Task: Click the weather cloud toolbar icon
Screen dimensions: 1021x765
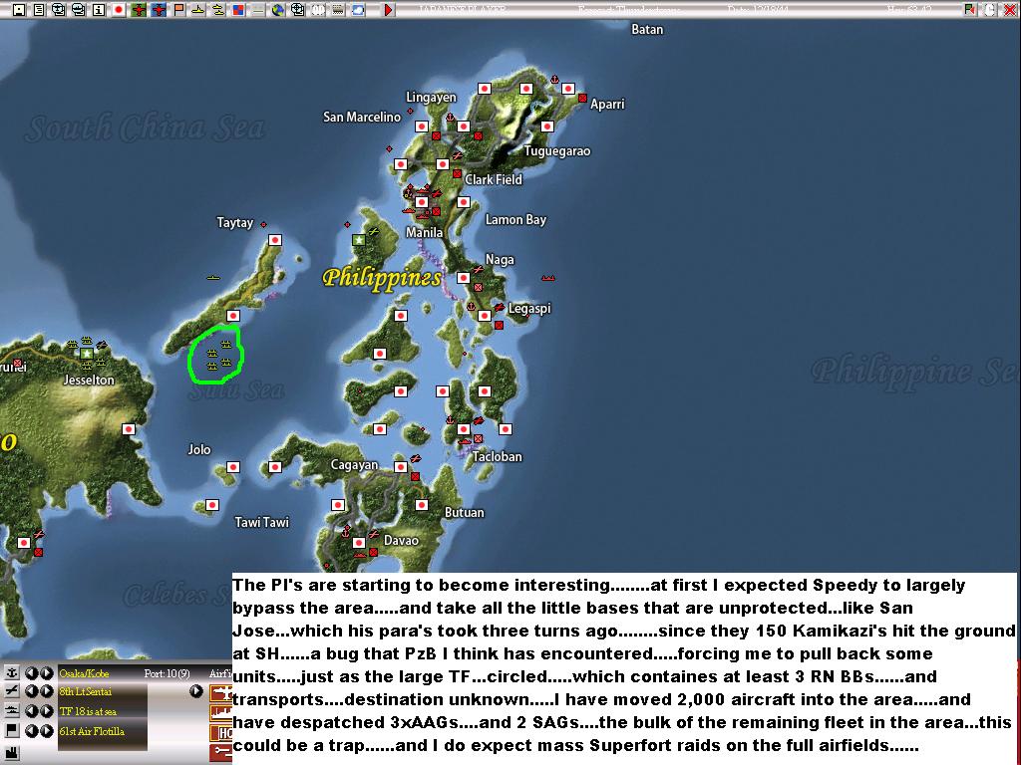Action: (358, 10)
